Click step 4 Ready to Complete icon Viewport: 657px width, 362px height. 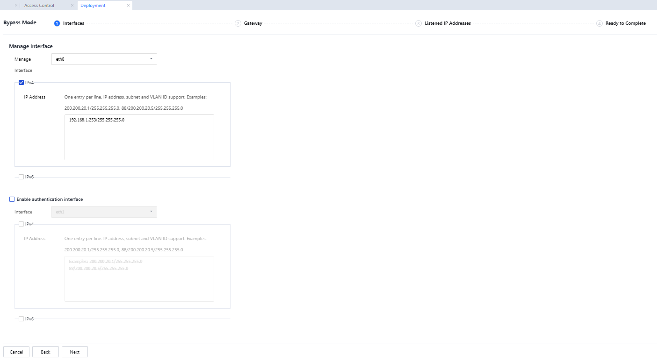pos(599,23)
